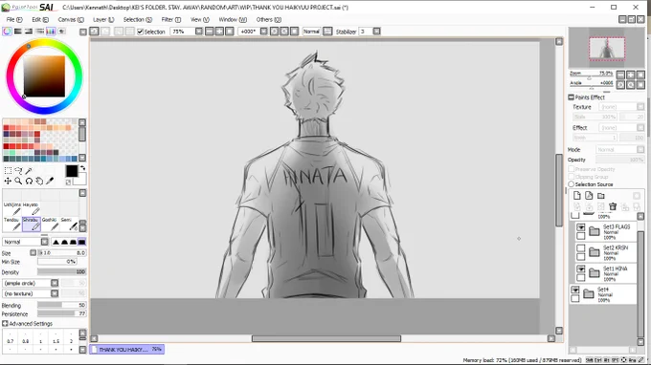Hide the Set1 HINA folder
The image size is (651, 365).
pyautogui.click(x=581, y=269)
